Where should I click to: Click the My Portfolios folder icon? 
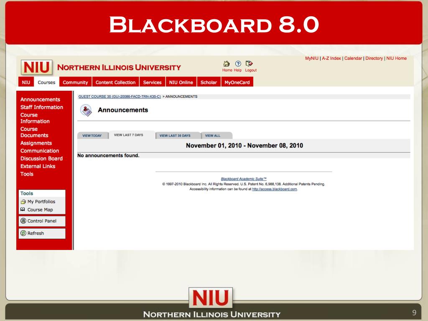click(23, 202)
